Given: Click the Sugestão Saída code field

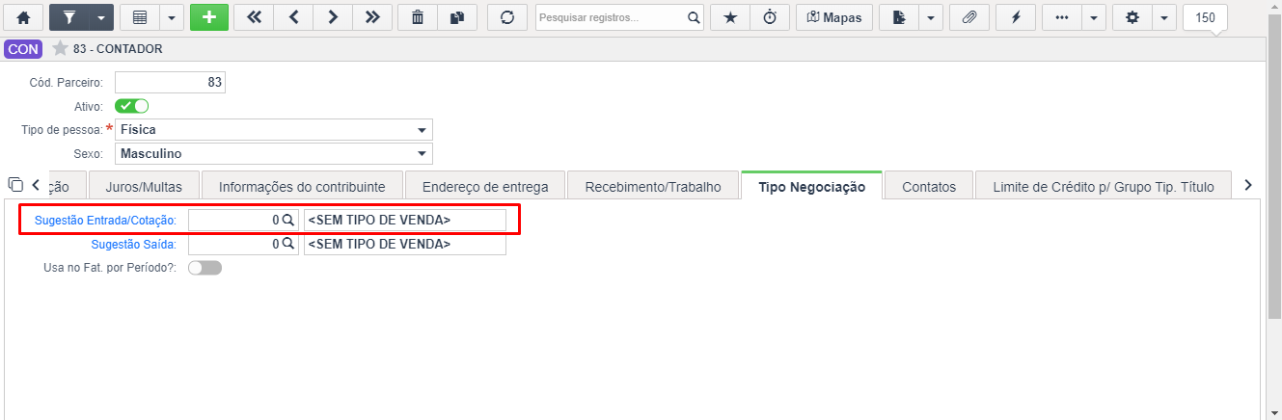Looking at the screenshot, I should coord(234,245).
